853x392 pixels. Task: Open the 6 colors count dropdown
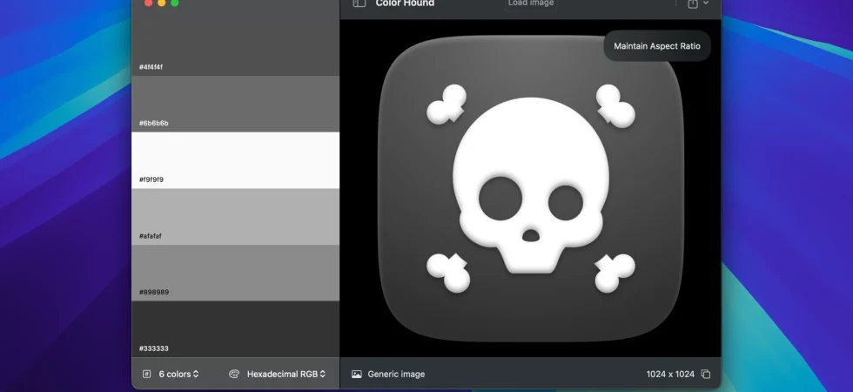coord(178,374)
